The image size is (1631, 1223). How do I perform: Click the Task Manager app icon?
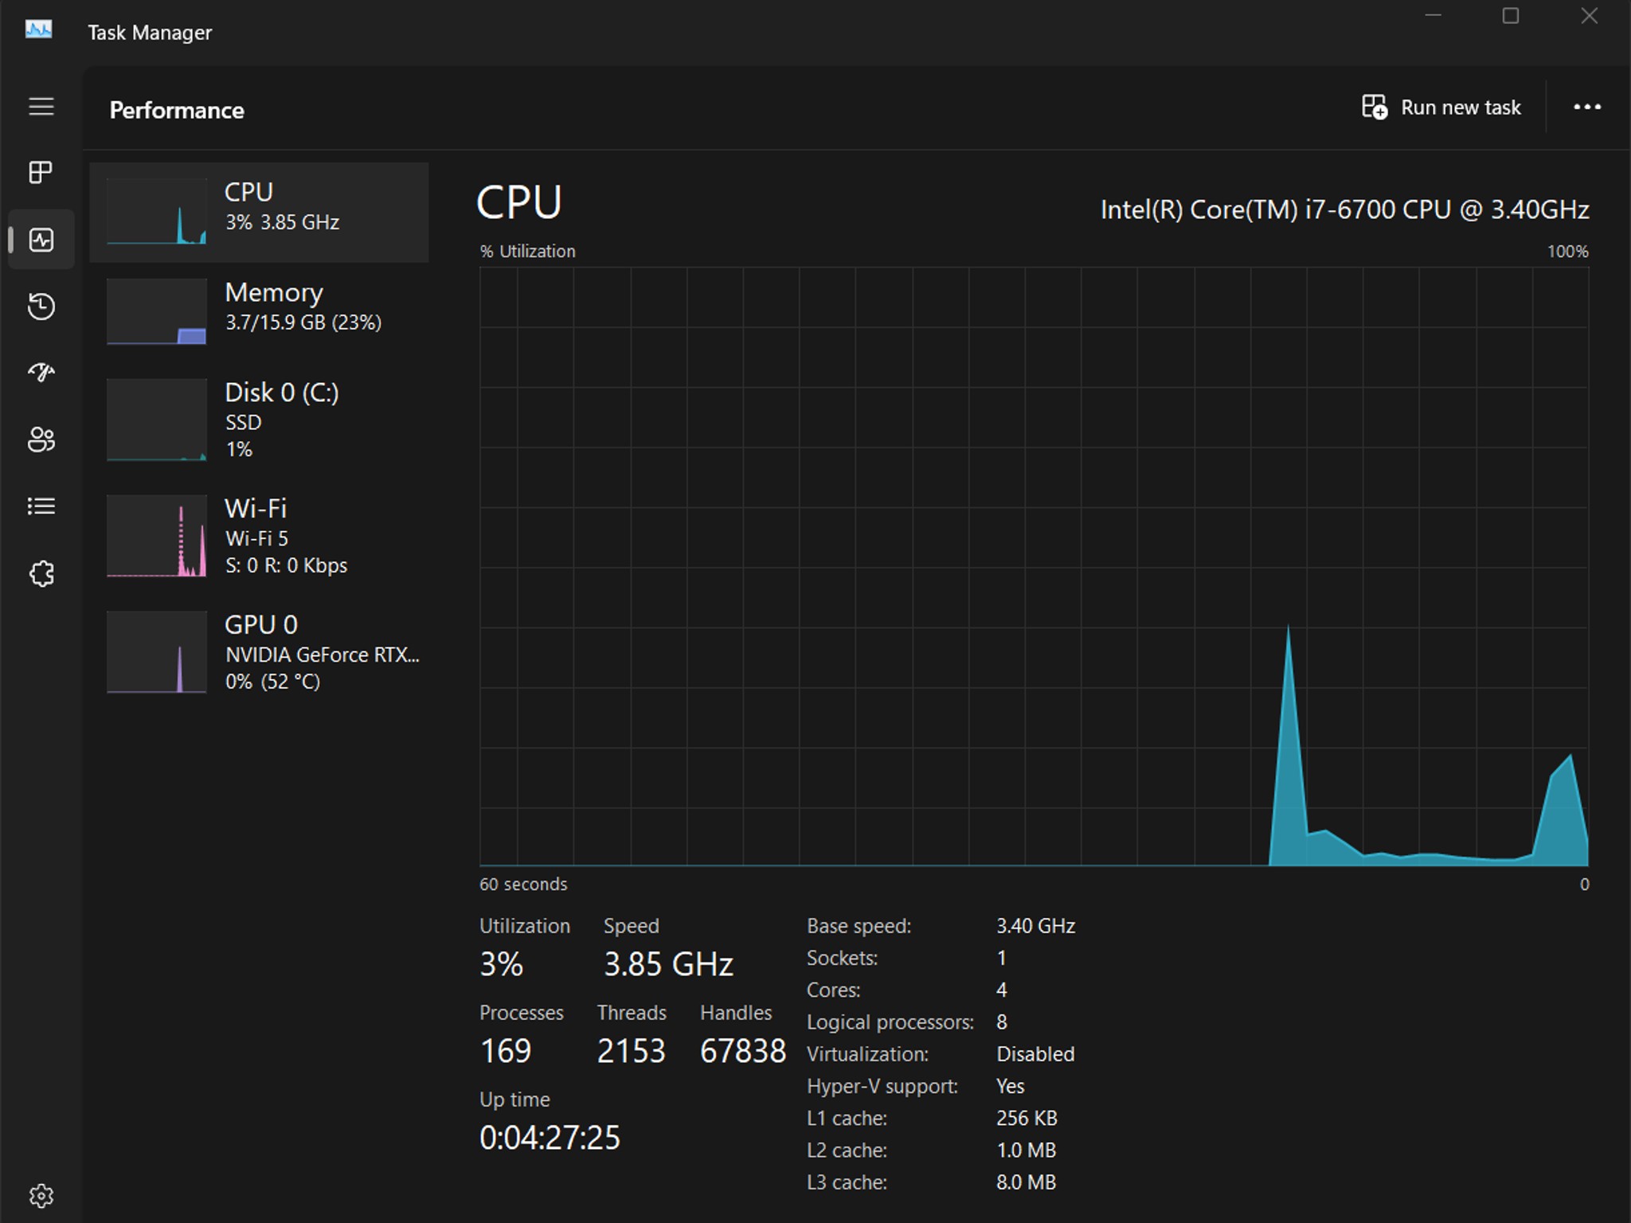pyautogui.click(x=38, y=31)
